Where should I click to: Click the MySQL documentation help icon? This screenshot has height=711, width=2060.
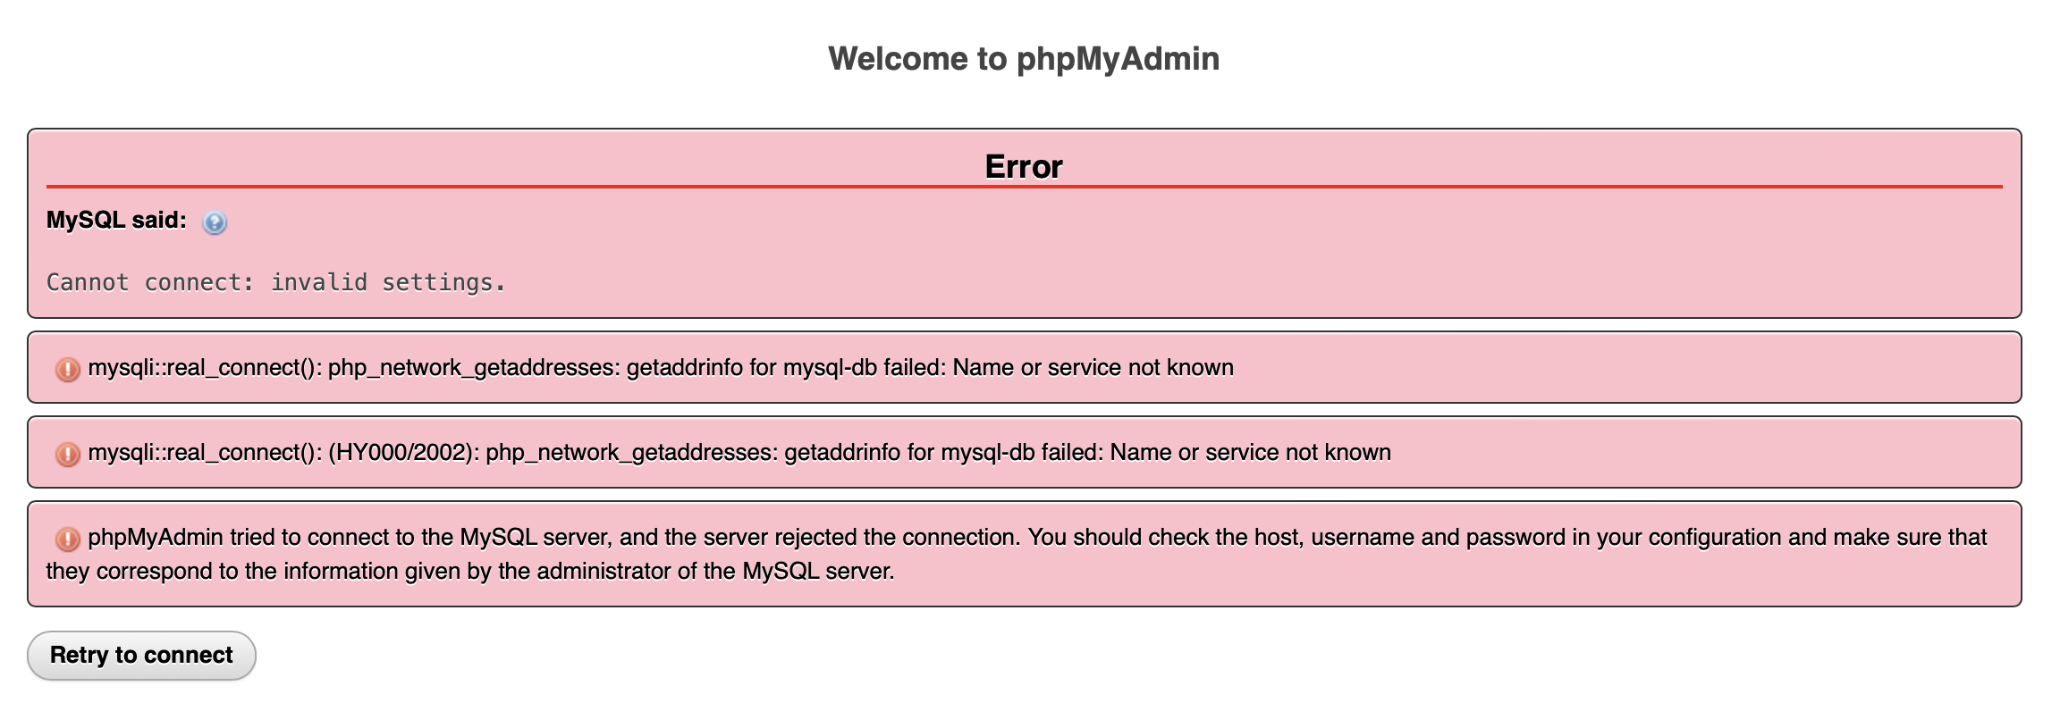215,222
